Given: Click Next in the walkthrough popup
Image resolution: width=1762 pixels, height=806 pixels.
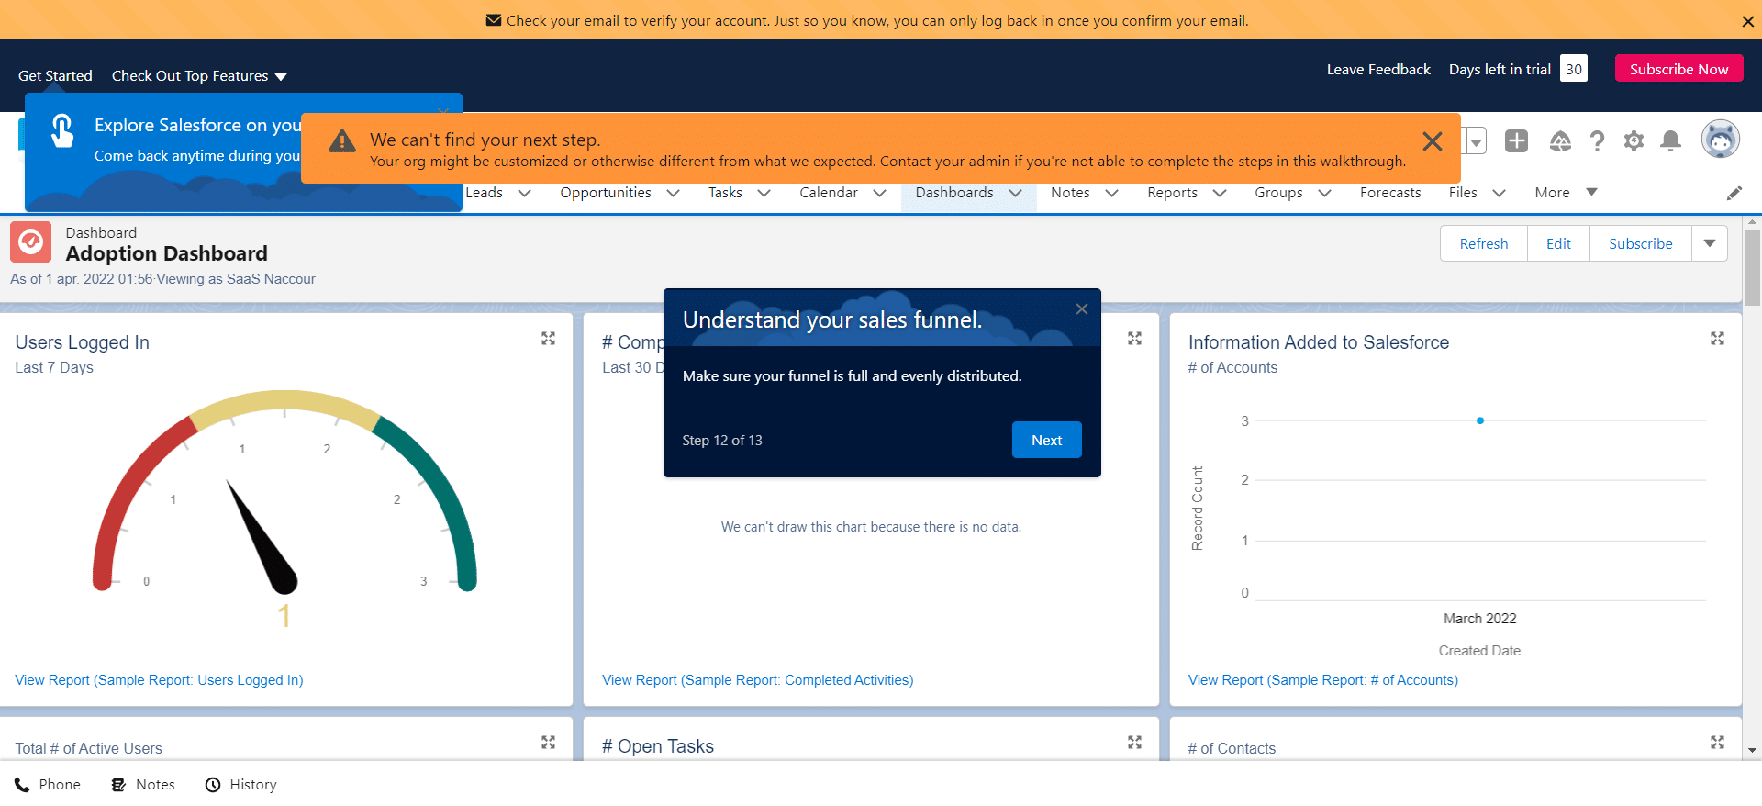Looking at the screenshot, I should pyautogui.click(x=1046, y=440).
